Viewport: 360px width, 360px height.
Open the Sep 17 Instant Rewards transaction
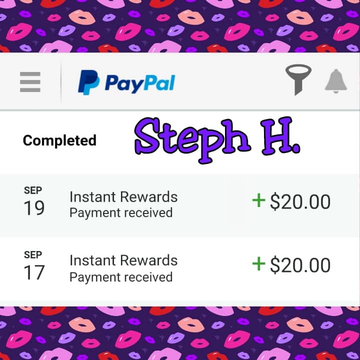click(180, 268)
